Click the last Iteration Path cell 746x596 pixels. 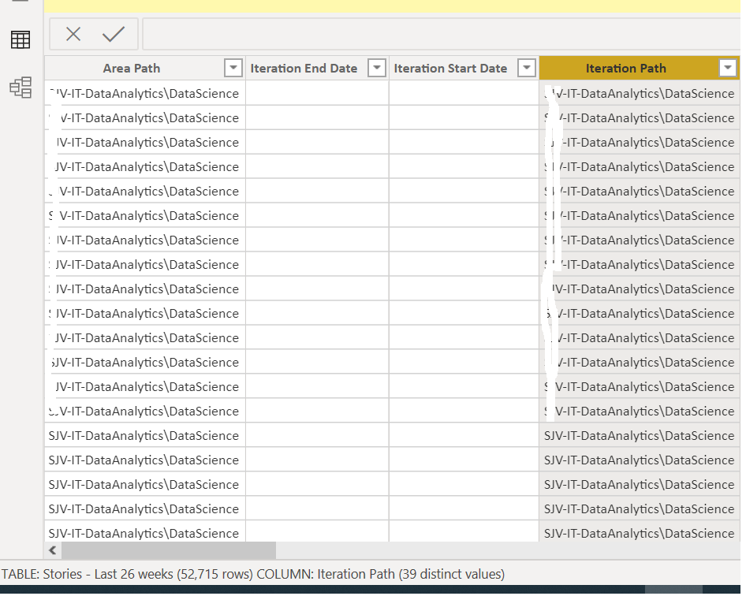click(x=639, y=533)
